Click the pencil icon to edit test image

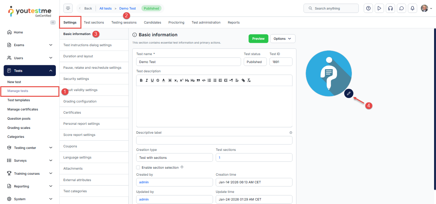click(349, 93)
